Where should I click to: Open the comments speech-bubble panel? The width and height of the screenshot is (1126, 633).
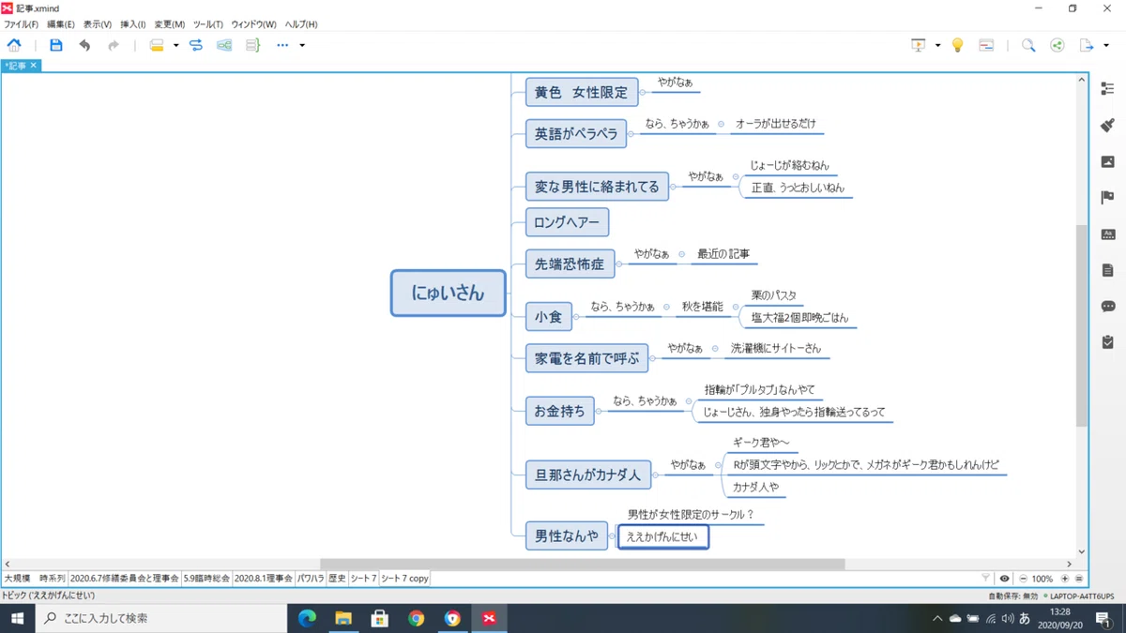[1108, 307]
